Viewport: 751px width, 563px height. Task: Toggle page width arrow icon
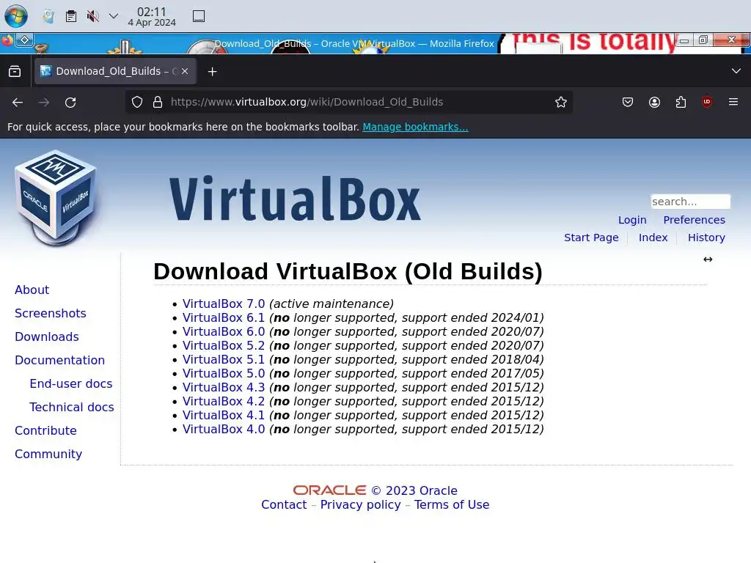(x=708, y=260)
